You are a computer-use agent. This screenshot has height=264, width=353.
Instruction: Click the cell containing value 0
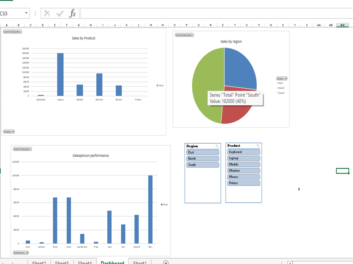299,189
